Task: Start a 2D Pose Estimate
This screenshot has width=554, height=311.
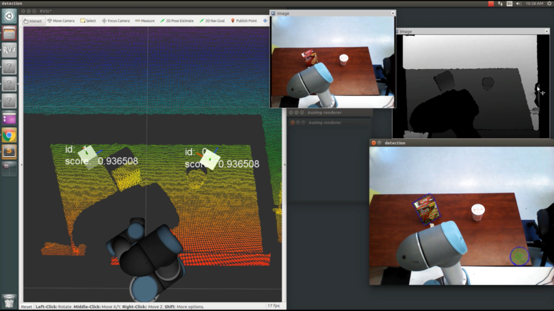Action: [x=180, y=21]
